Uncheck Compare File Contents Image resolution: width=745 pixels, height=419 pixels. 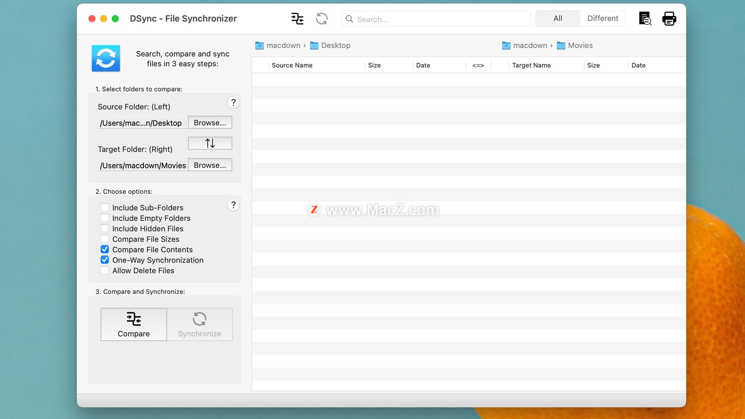(105, 249)
